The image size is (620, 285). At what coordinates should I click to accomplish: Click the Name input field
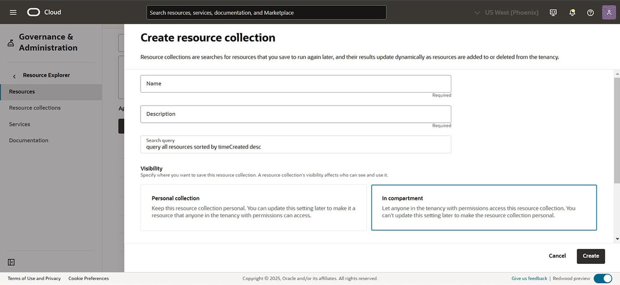[x=295, y=84]
